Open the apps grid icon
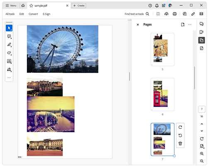208x167 pixels. click(x=164, y=5)
